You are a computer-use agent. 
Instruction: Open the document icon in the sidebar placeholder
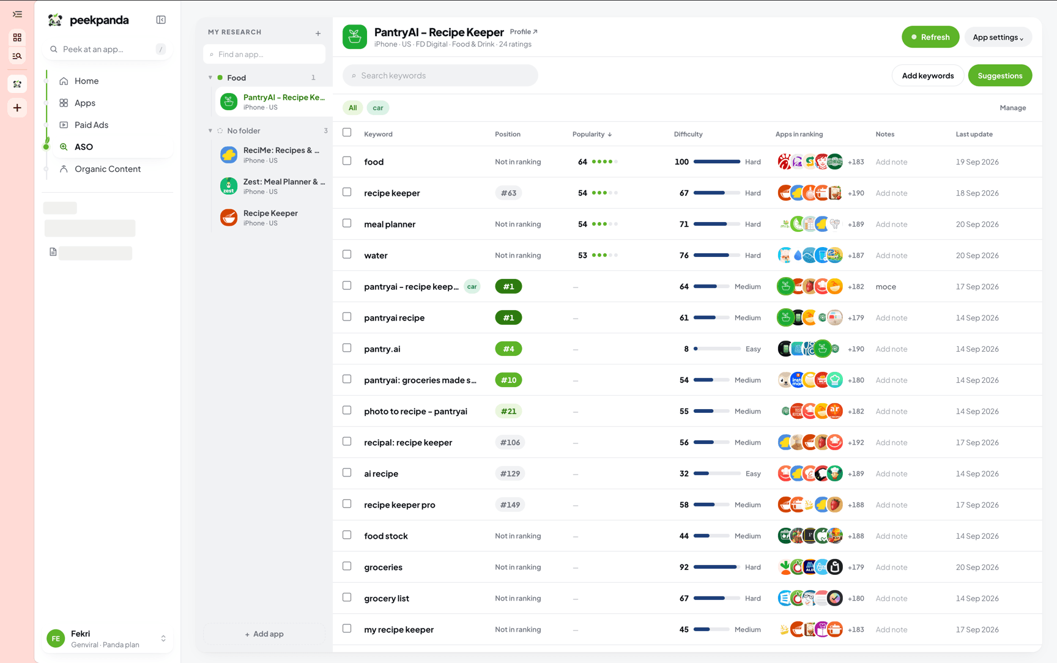coord(53,252)
